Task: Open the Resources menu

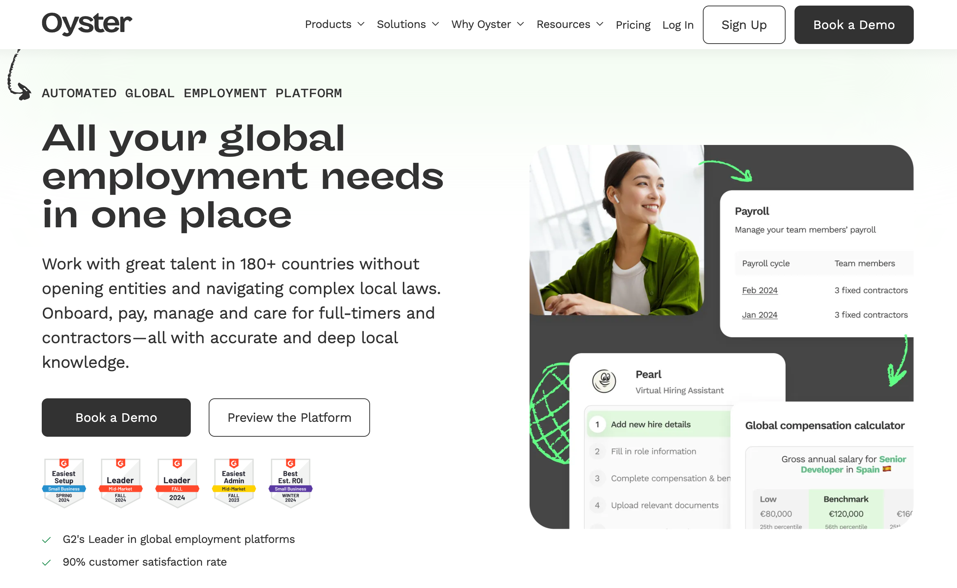Action: pyautogui.click(x=569, y=25)
